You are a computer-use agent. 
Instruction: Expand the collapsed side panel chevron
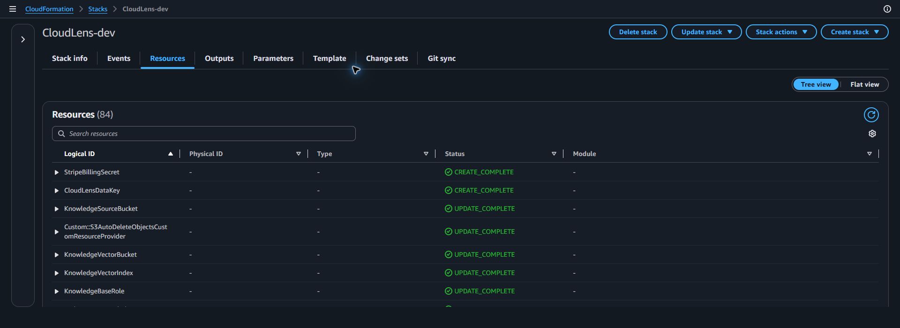[23, 39]
